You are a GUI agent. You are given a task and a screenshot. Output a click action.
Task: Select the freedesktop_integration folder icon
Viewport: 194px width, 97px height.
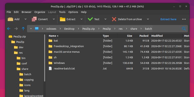[x=50, y=46]
